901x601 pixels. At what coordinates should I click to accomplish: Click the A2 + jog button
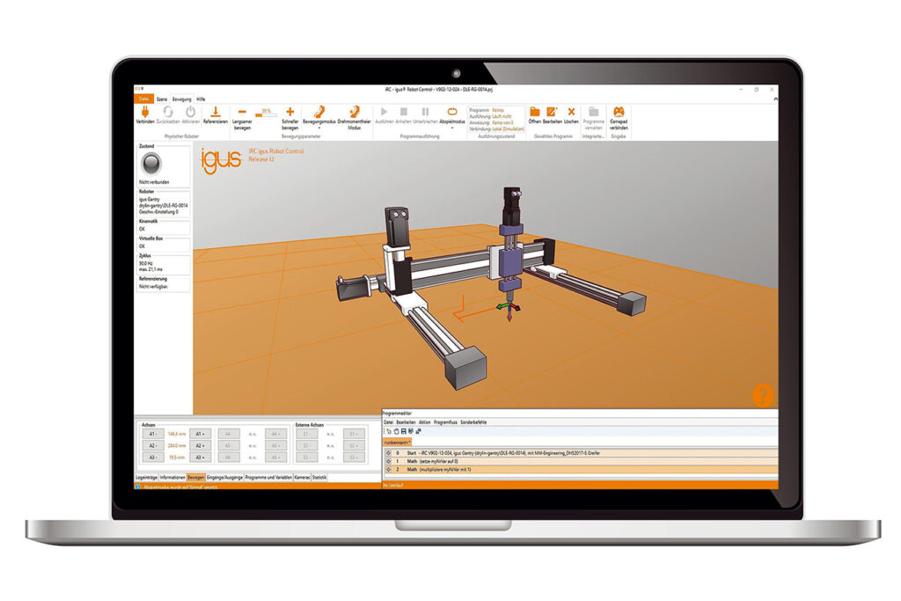click(x=200, y=446)
